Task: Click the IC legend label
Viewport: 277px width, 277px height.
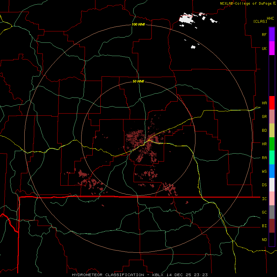Action: click(x=264, y=199)
